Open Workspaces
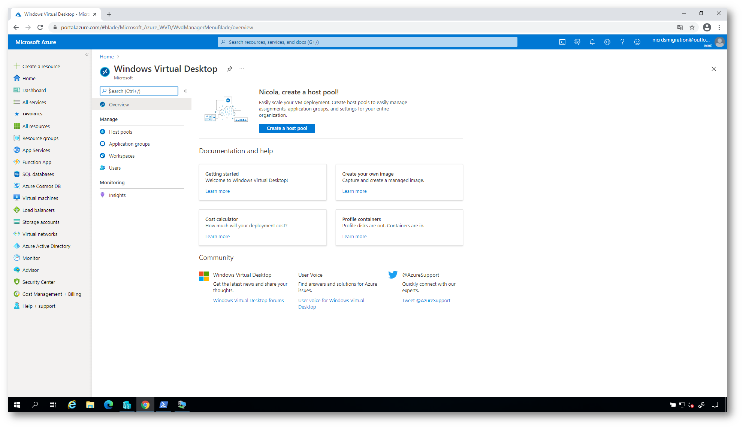Viewport: 743px width, 428px height. point(121,156)
